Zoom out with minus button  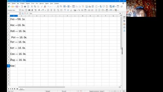(x=110, y=91)
